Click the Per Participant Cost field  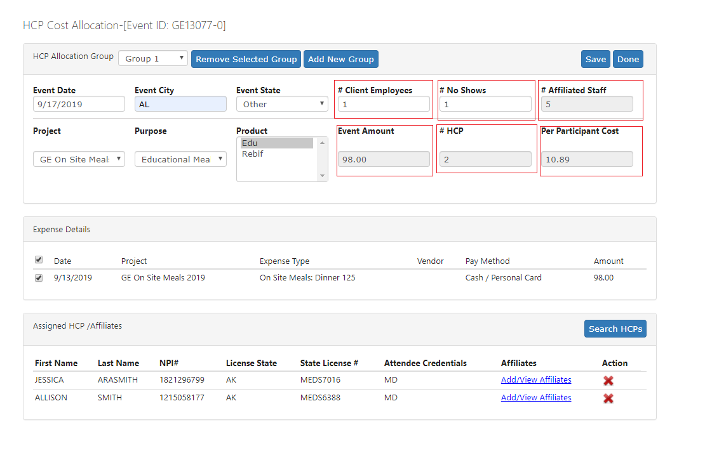pos(587,159)
